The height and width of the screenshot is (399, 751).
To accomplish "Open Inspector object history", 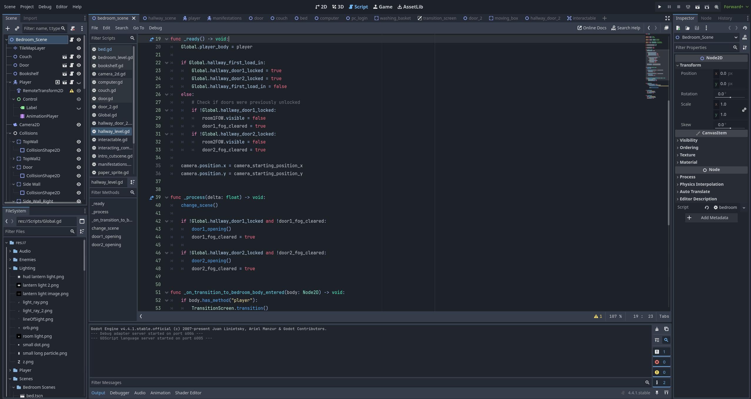I will pos(745,28).
